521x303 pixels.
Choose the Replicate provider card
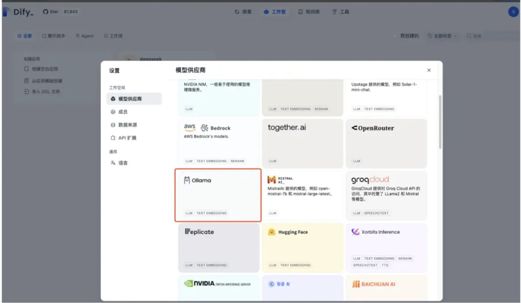[219, 248]
